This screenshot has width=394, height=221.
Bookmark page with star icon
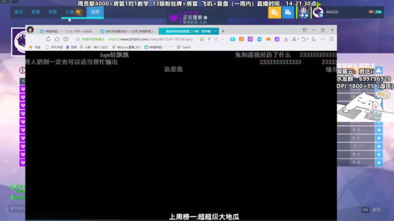pos(78,39)
